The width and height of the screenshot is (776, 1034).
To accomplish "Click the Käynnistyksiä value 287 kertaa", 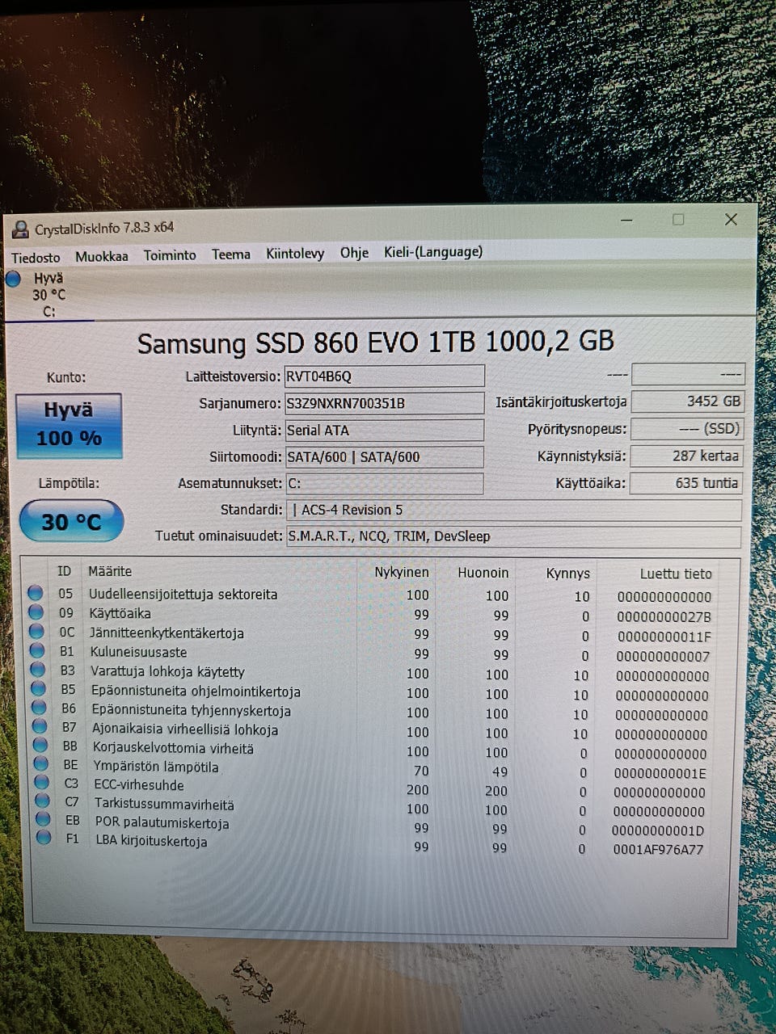I will 686,456.
